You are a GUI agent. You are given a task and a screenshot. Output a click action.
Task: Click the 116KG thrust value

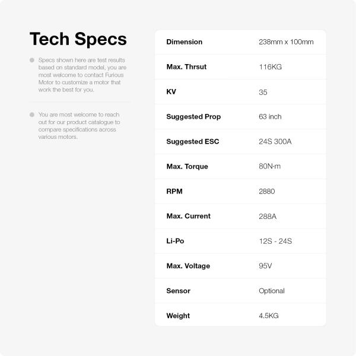coord(270,67)
